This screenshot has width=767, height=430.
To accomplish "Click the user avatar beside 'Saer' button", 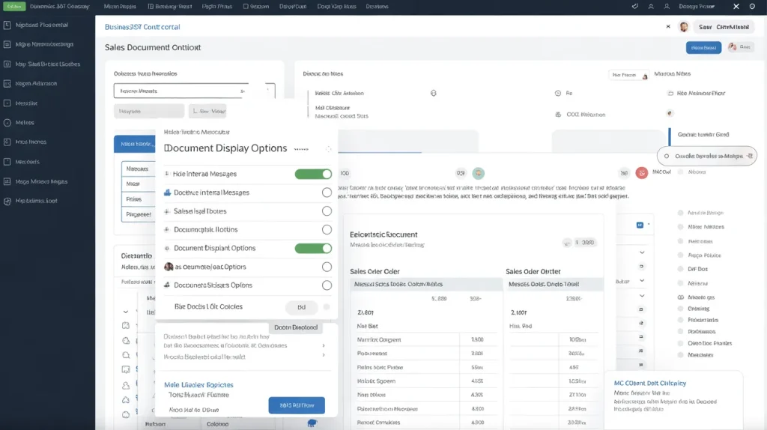I will [684, 27].
